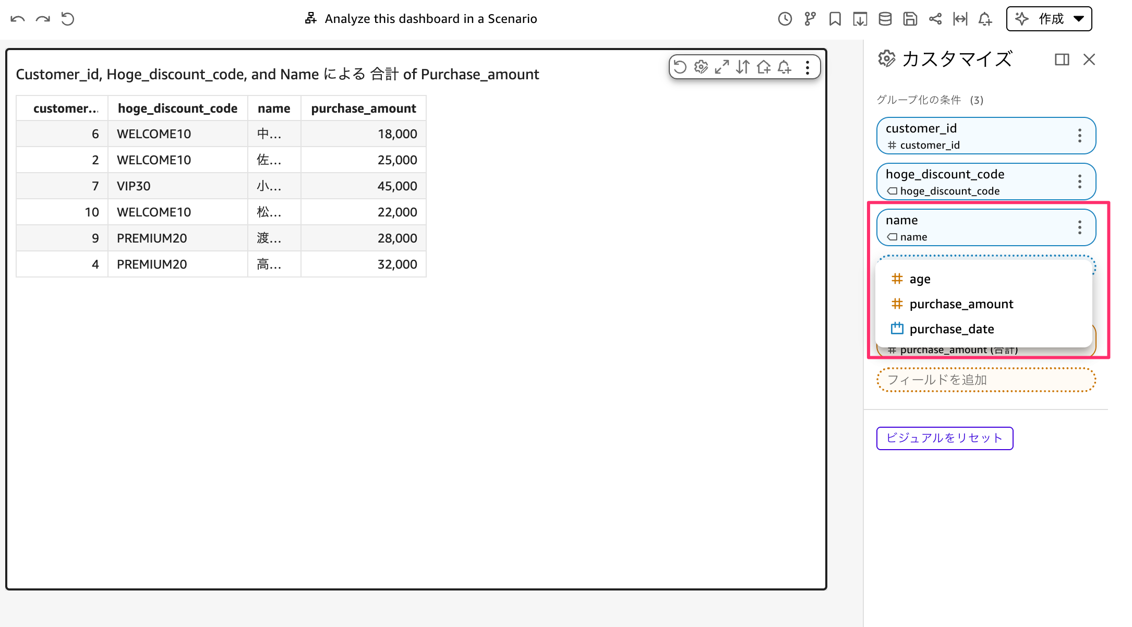Select purchase_date from the field list
The image size is (1132, 627).
point(952,329)
